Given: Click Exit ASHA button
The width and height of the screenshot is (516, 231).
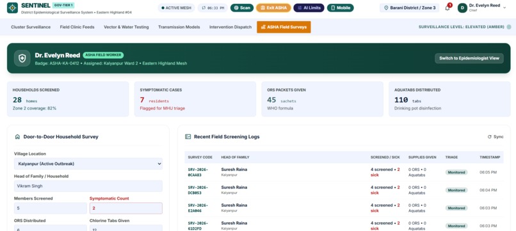Looking at the screenshot, I should (x=273, y=8).
